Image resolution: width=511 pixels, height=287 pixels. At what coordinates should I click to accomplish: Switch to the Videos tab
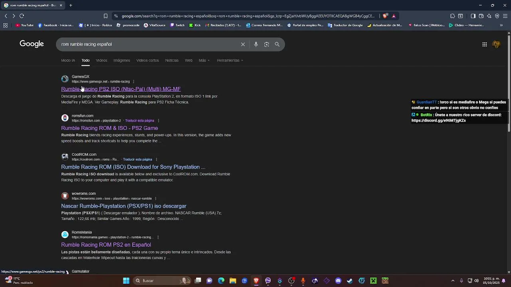(x=101, y=61)
